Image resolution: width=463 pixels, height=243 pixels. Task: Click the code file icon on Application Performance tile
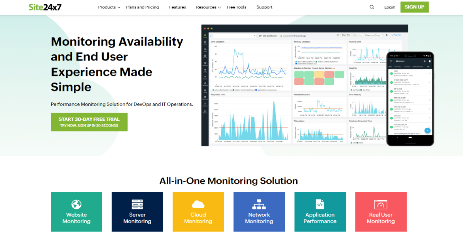(x=320, y=204)
